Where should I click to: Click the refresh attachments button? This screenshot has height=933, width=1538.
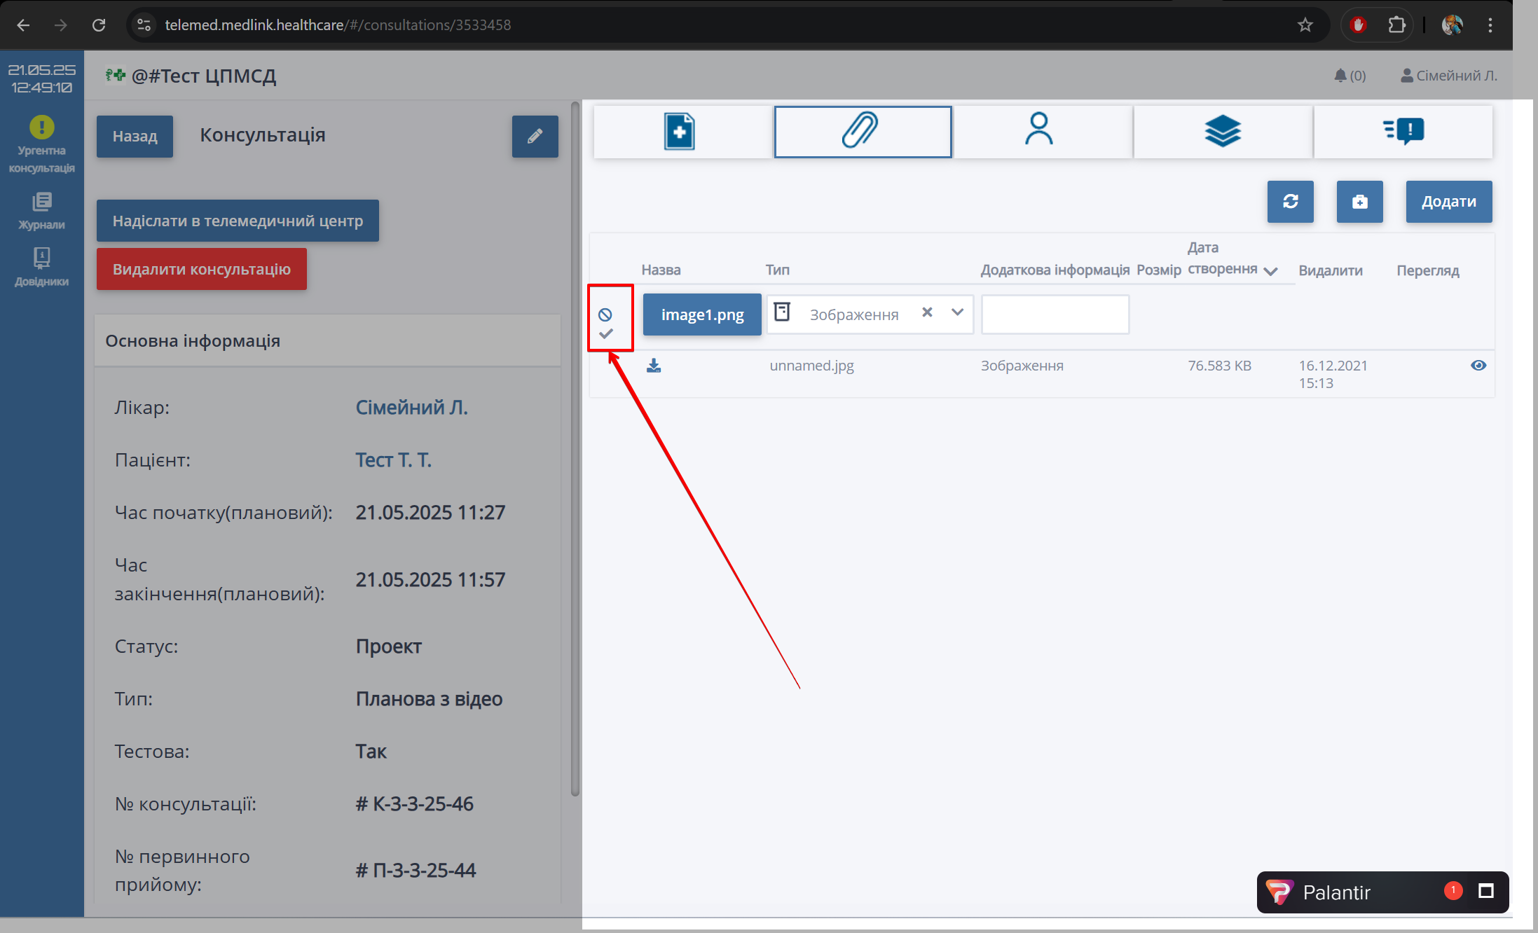click(x=1290, y=202)
